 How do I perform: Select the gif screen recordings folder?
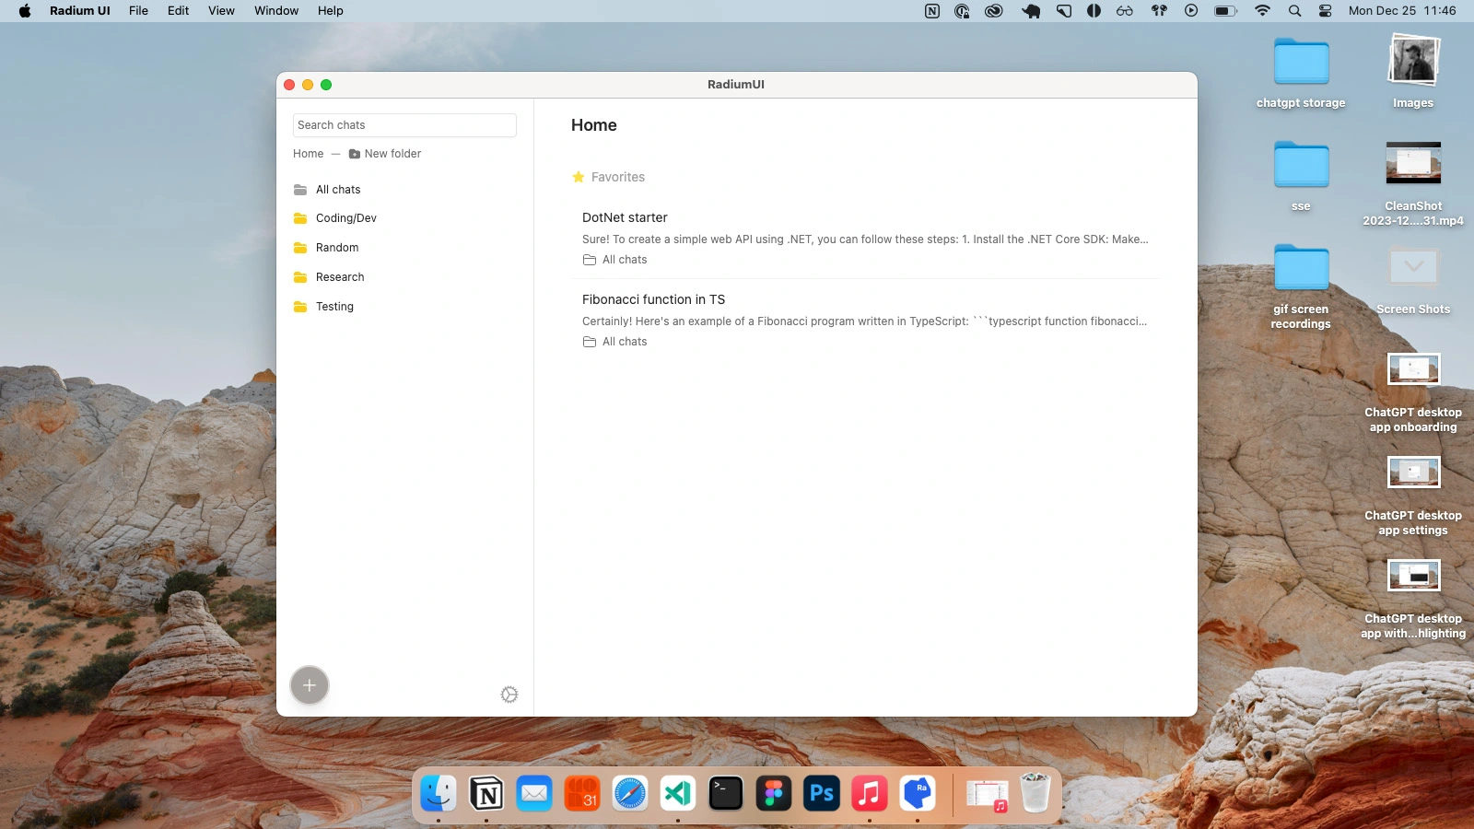coord(1301,286)
